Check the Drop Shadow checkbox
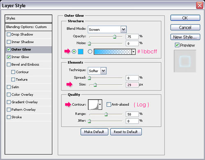This screenshot has height=160, width=205. (9, 34)
